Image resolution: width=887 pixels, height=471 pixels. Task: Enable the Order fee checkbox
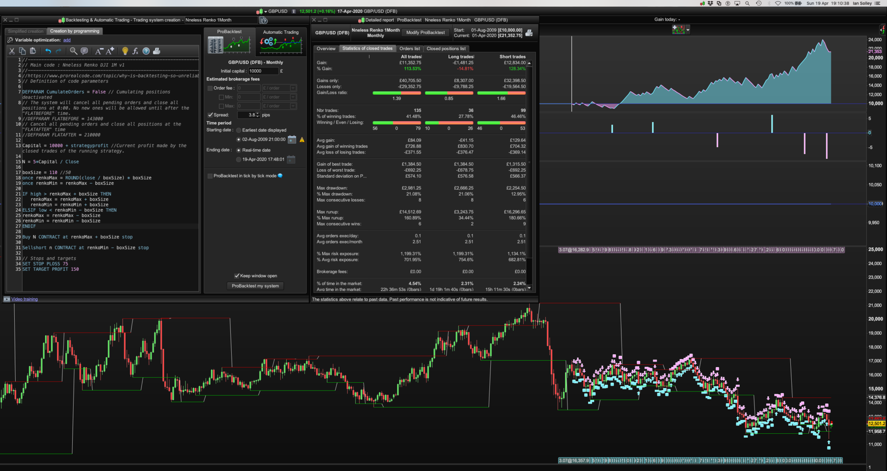210,88
